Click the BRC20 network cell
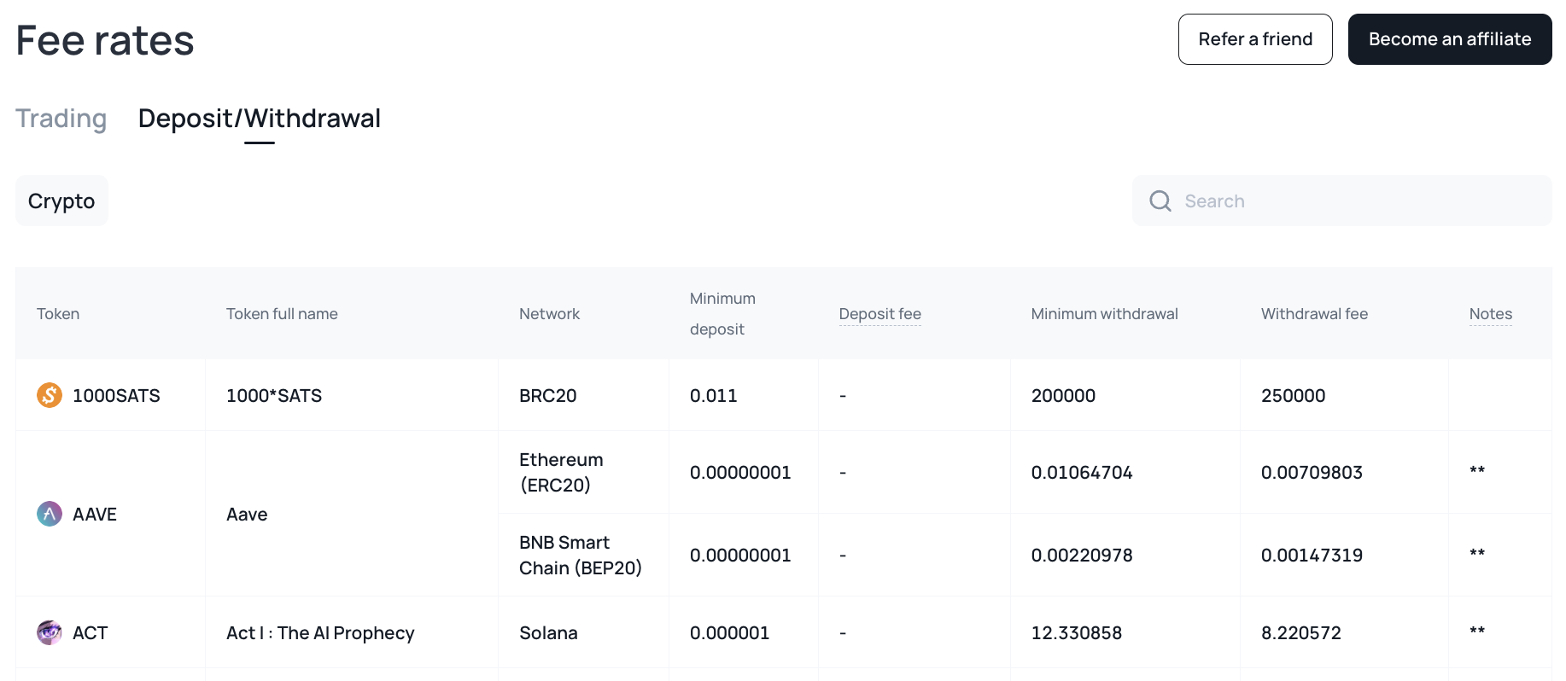This screenshot has height=681, width=1566. point(547,396)
